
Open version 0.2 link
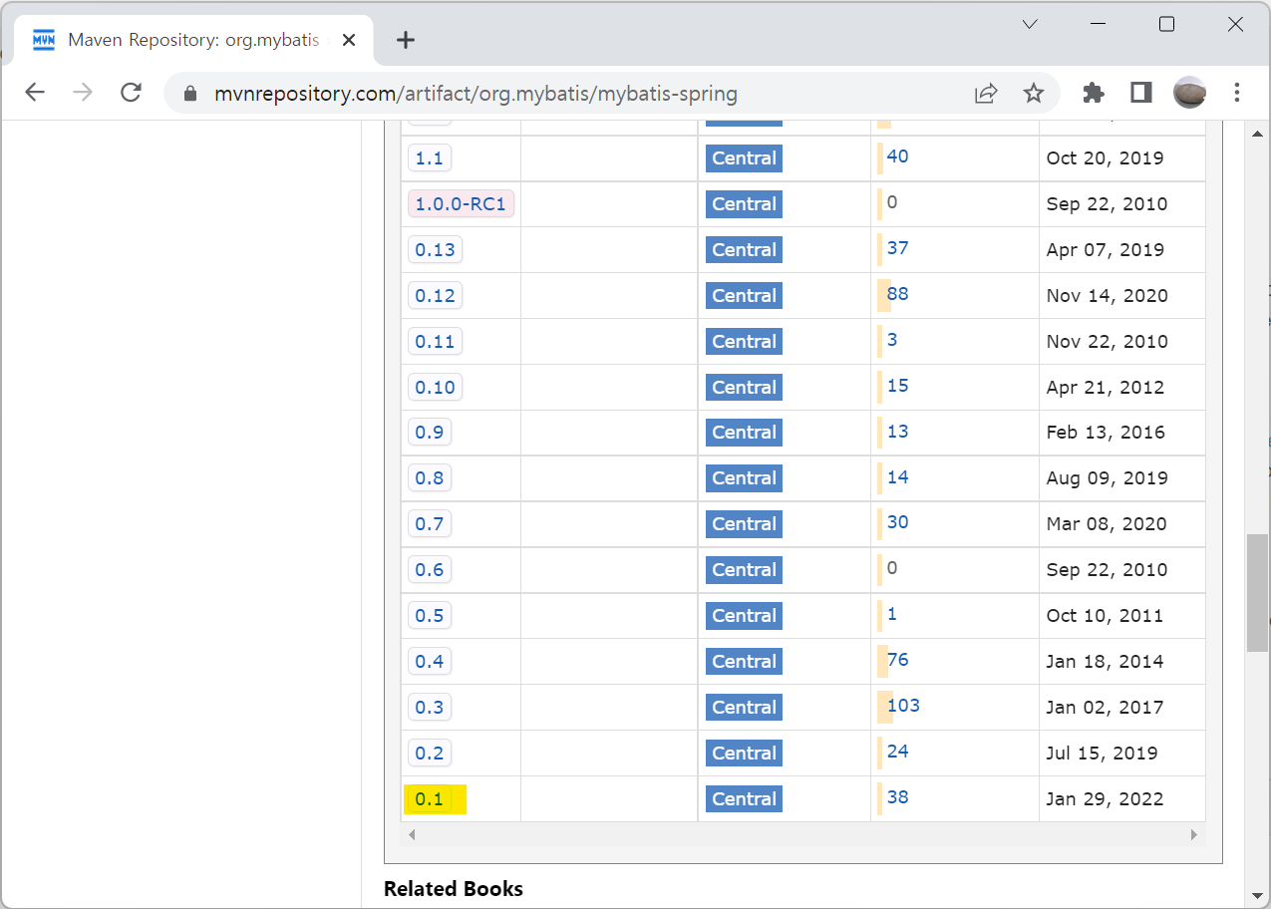(x=429, y=754)
